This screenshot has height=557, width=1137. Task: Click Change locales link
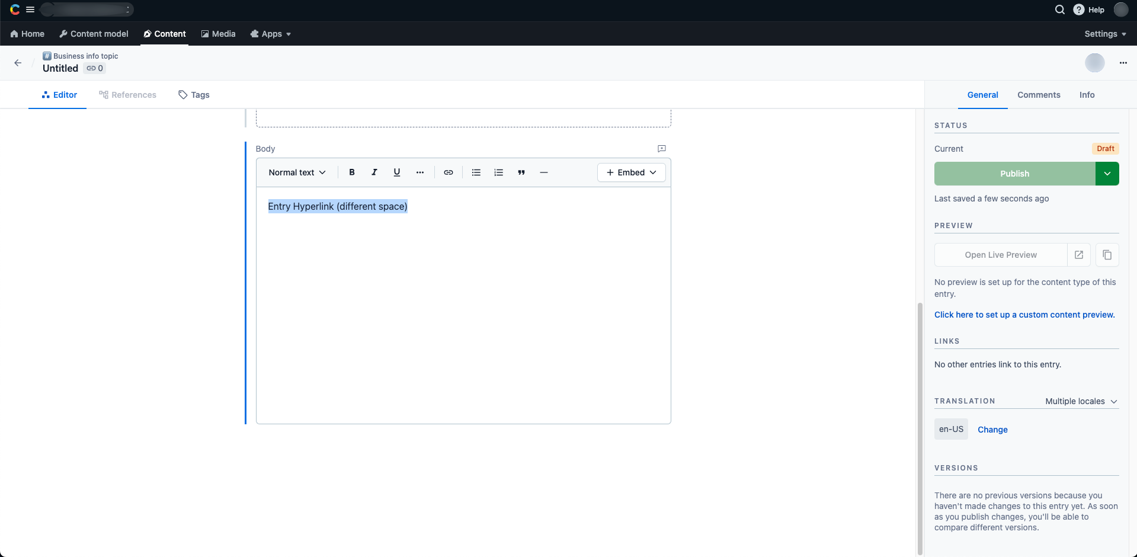[992, 430]
